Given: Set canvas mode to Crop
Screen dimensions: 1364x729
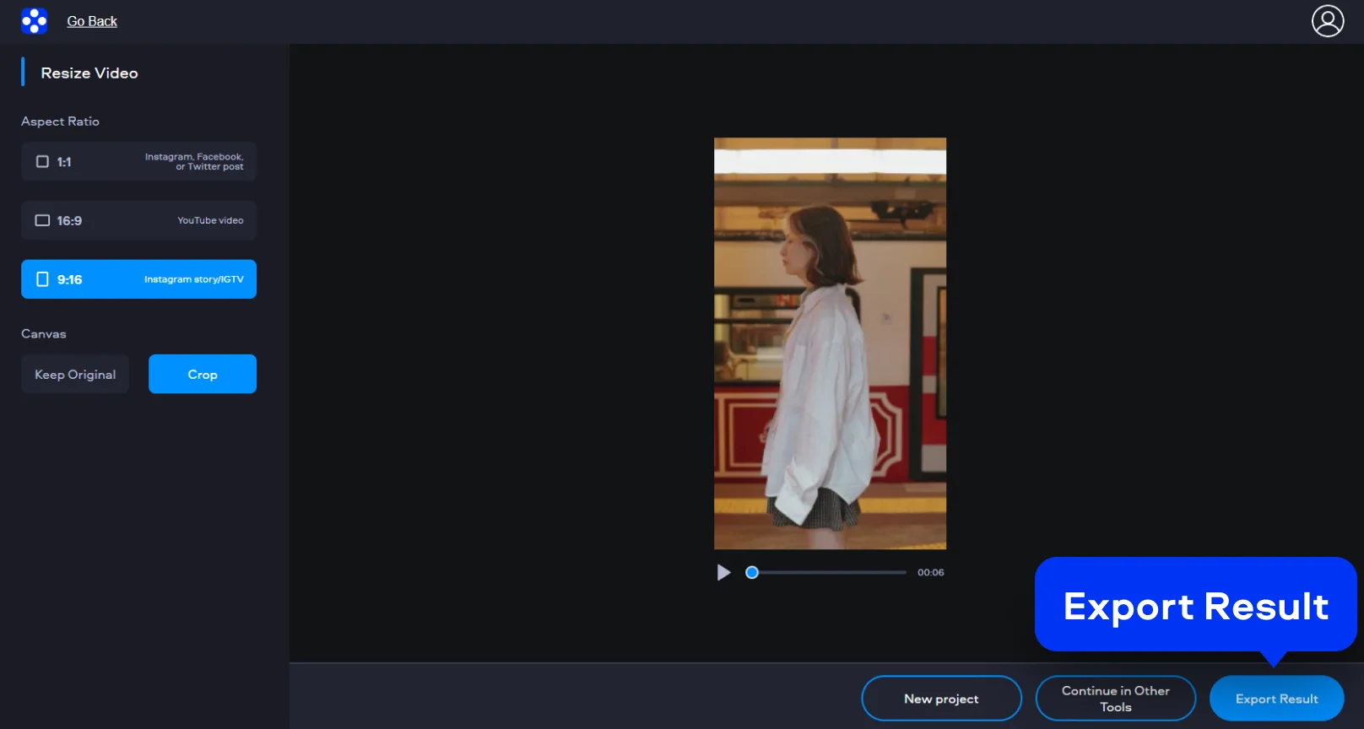Looking at the screenshot, I should click(203, 375).
